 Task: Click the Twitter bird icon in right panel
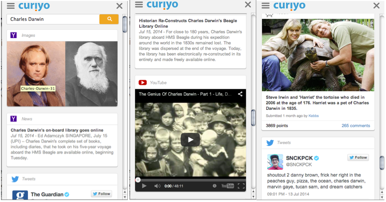pyautogui.click(x=270, y=143)
